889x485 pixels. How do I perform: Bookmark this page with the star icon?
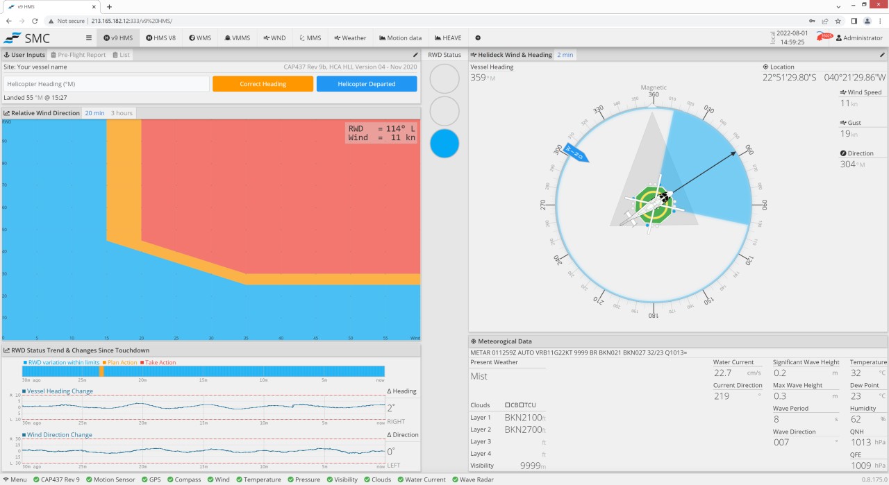838,21
